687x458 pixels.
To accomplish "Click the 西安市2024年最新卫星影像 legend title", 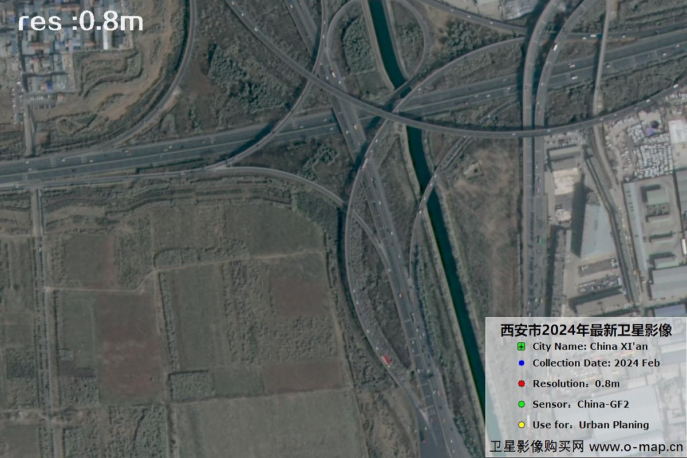I will click(x=586, y=330).
